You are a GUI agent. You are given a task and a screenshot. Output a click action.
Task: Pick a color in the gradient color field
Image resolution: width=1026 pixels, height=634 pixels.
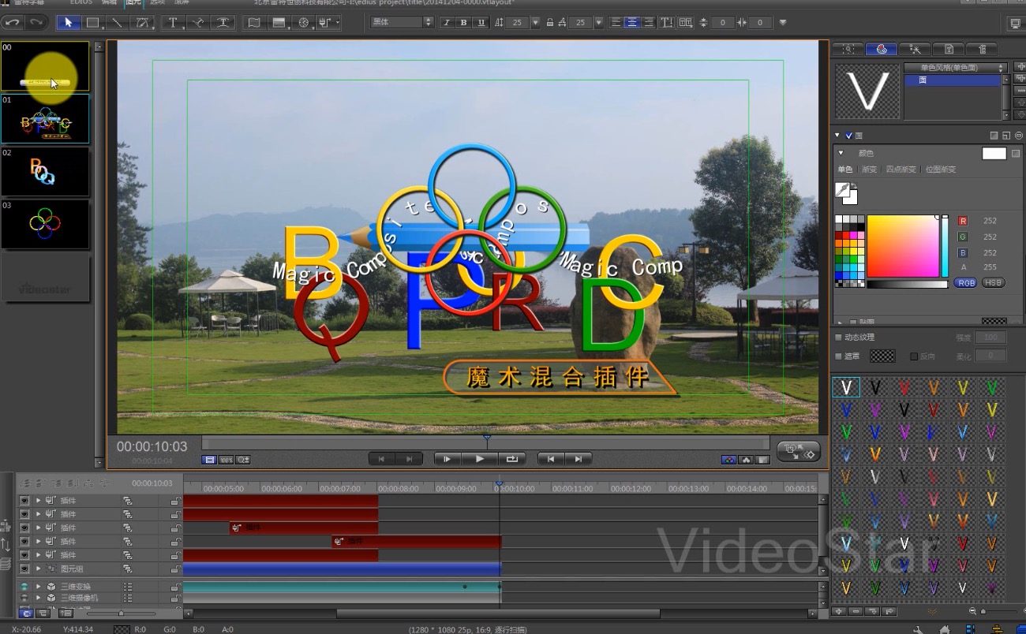(x=902, y=245)
